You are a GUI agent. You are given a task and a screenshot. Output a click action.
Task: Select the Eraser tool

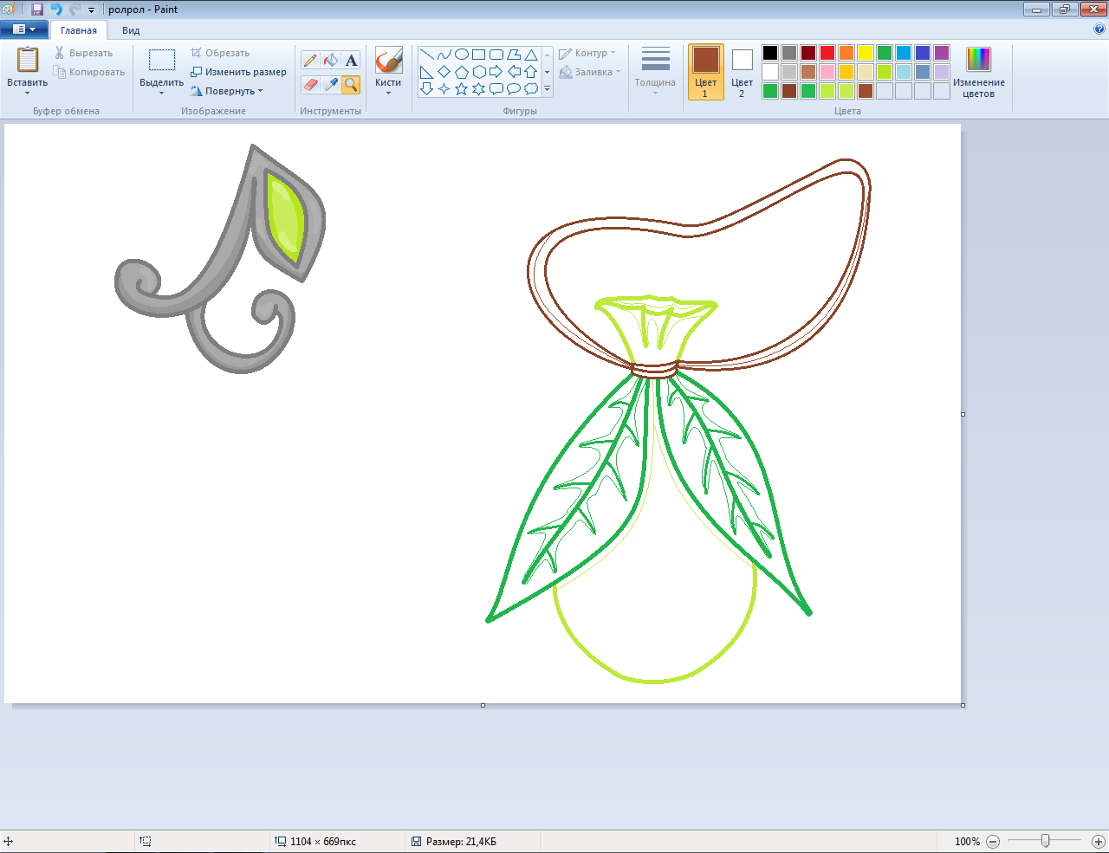310,84
